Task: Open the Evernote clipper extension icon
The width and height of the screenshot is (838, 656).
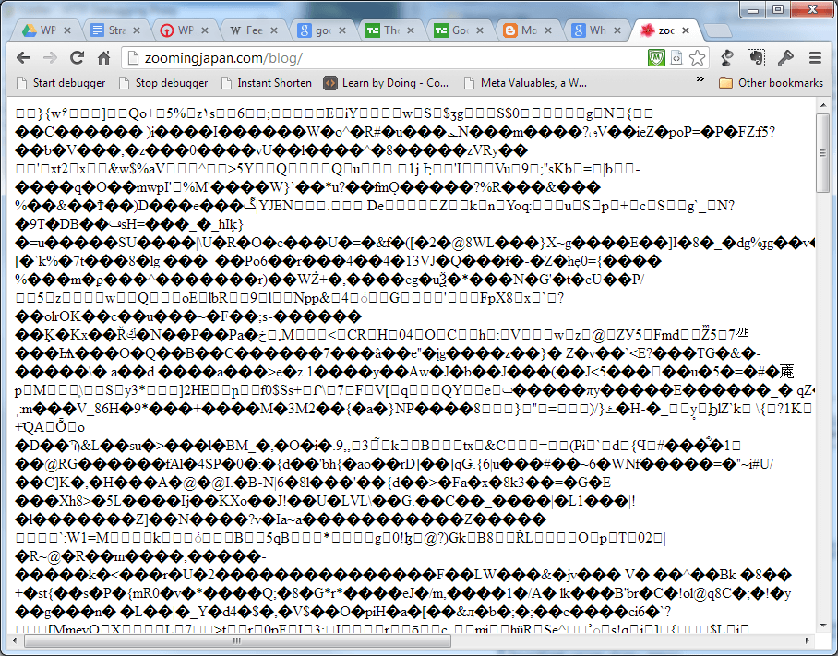Action: click(757, 58)
